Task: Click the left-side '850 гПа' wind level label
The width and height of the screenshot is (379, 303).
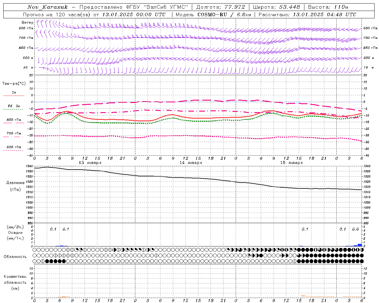Action: pyautogui.click(x=26, y=48)
